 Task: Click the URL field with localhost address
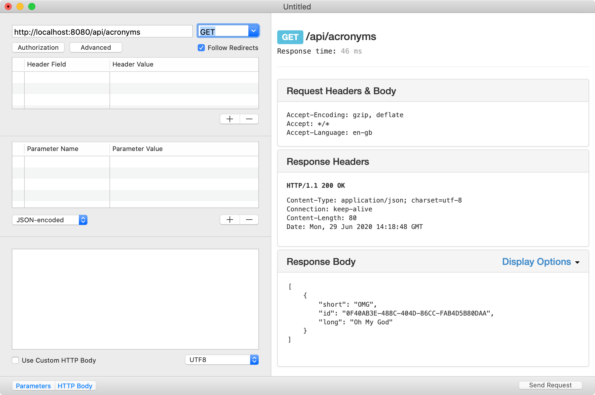coord(102,31)
